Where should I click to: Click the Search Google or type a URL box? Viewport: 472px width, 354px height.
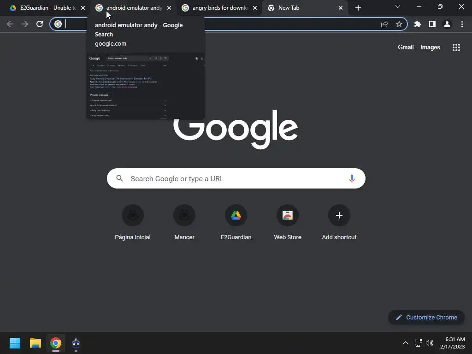pos(236,178)
